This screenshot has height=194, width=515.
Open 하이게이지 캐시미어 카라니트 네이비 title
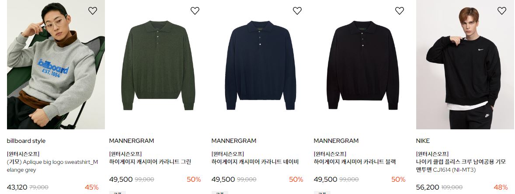point(255,162)
